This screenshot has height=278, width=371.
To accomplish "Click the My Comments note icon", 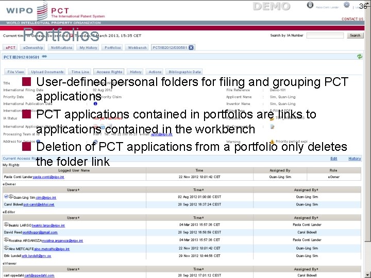I will click(272, 127).
